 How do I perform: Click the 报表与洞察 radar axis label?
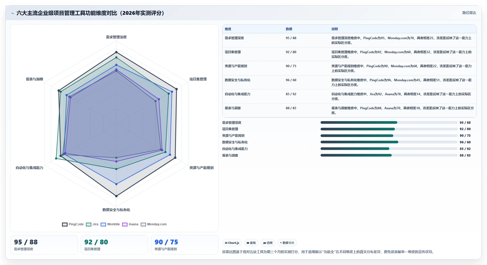(34, 79)
